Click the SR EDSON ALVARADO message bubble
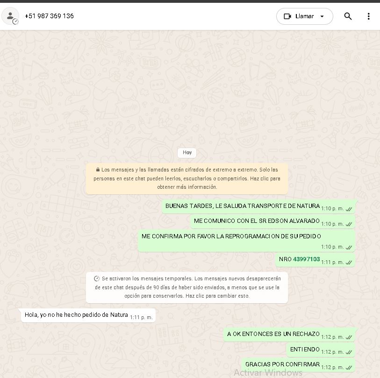380x378 pixels. point(257,221)
